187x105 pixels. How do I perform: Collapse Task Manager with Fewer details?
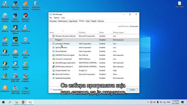point(56,90)
